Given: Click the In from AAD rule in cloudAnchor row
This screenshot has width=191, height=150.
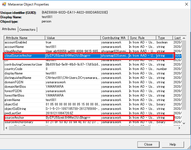Looking at the screenshot, I should [x=142, y=51].
